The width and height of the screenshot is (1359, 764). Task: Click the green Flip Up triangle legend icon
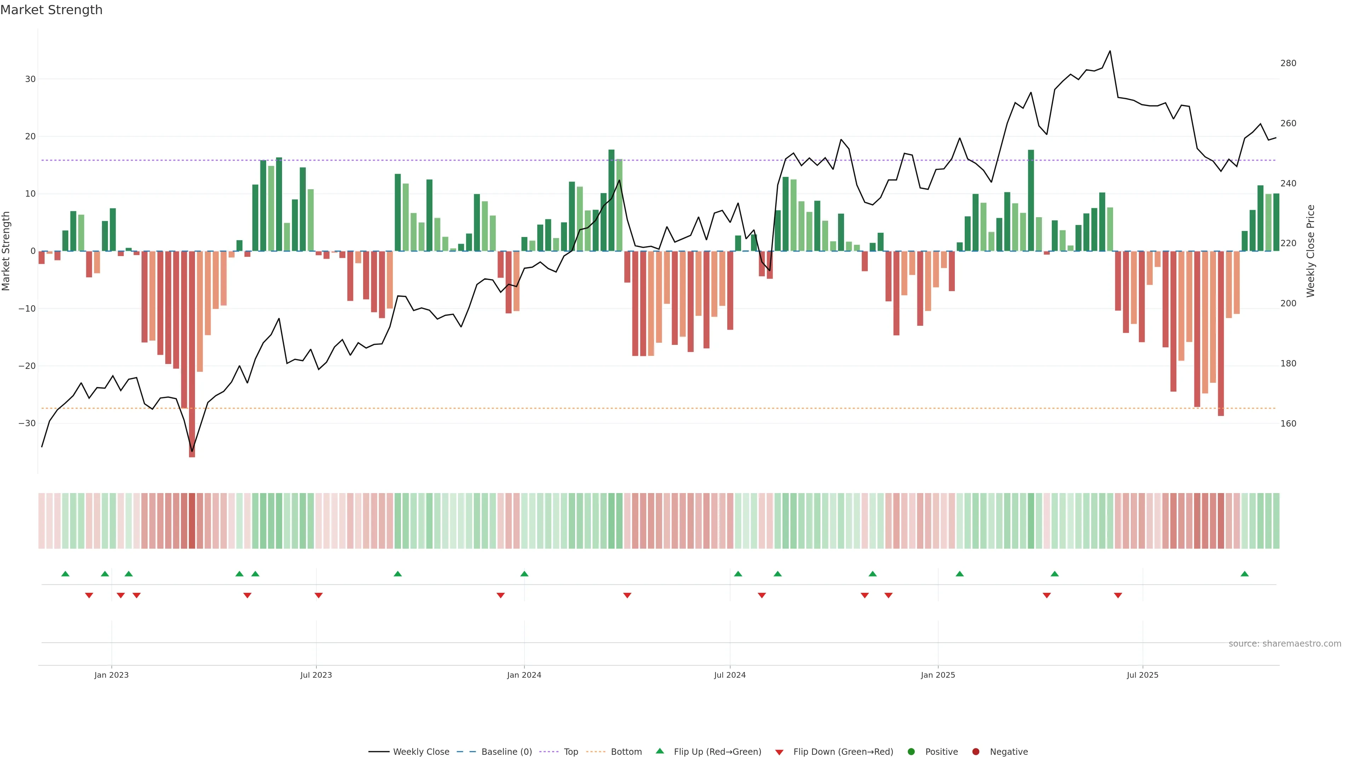pyautogui.click(x=659, y=751)
